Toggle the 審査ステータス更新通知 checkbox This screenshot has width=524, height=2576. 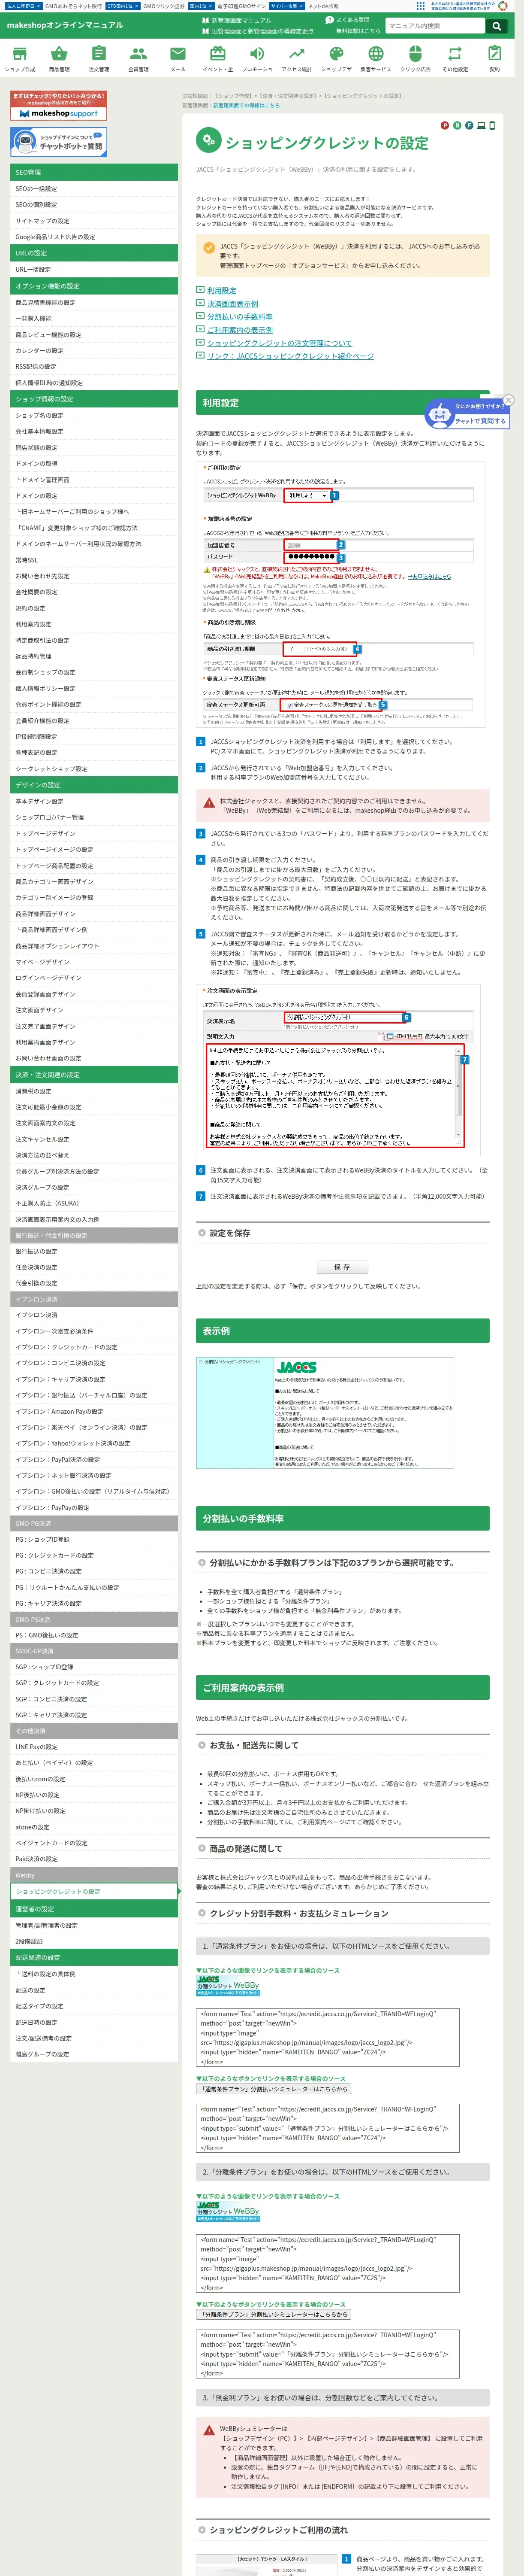pos(289,705)
